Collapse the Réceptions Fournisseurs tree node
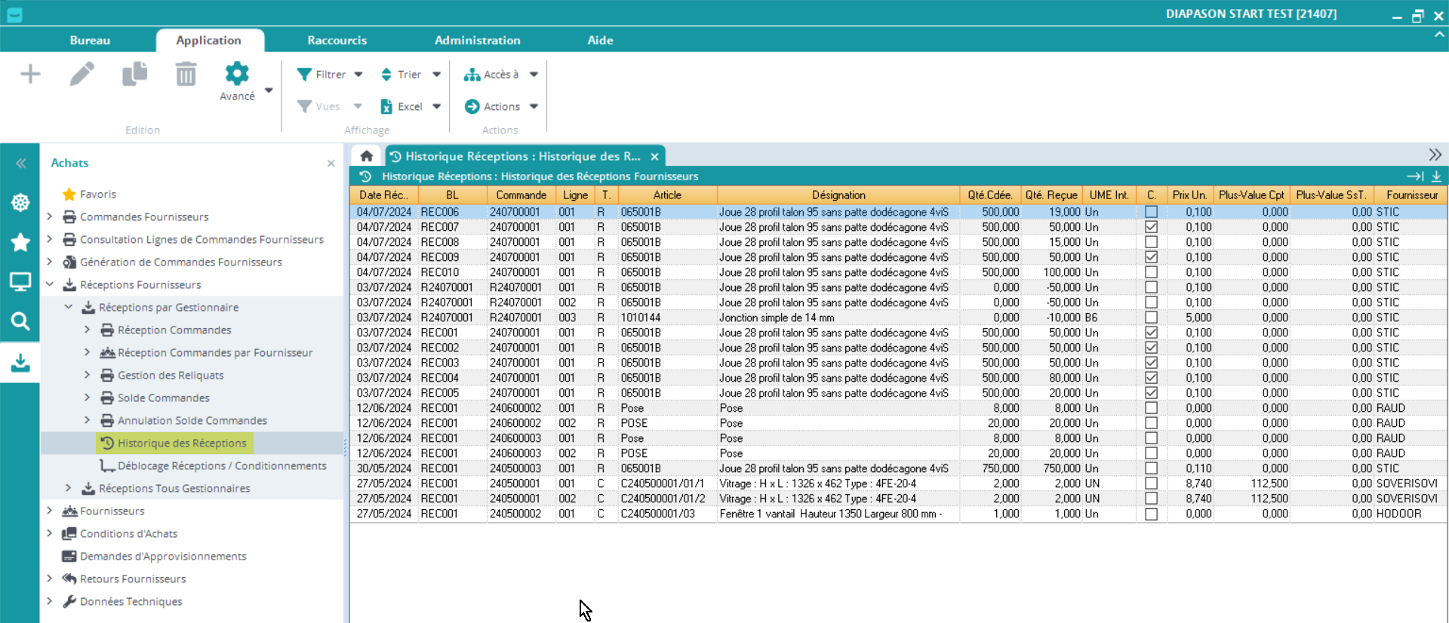The height and width of the screenshot is (623, 1449). pos(50,284)
